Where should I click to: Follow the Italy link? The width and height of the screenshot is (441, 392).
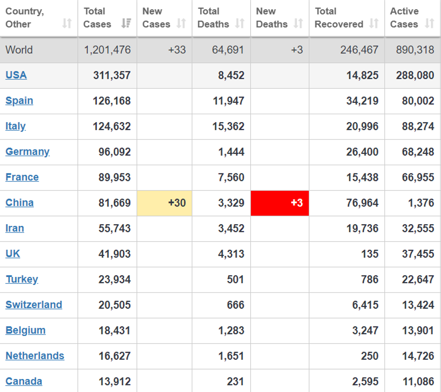16,126
